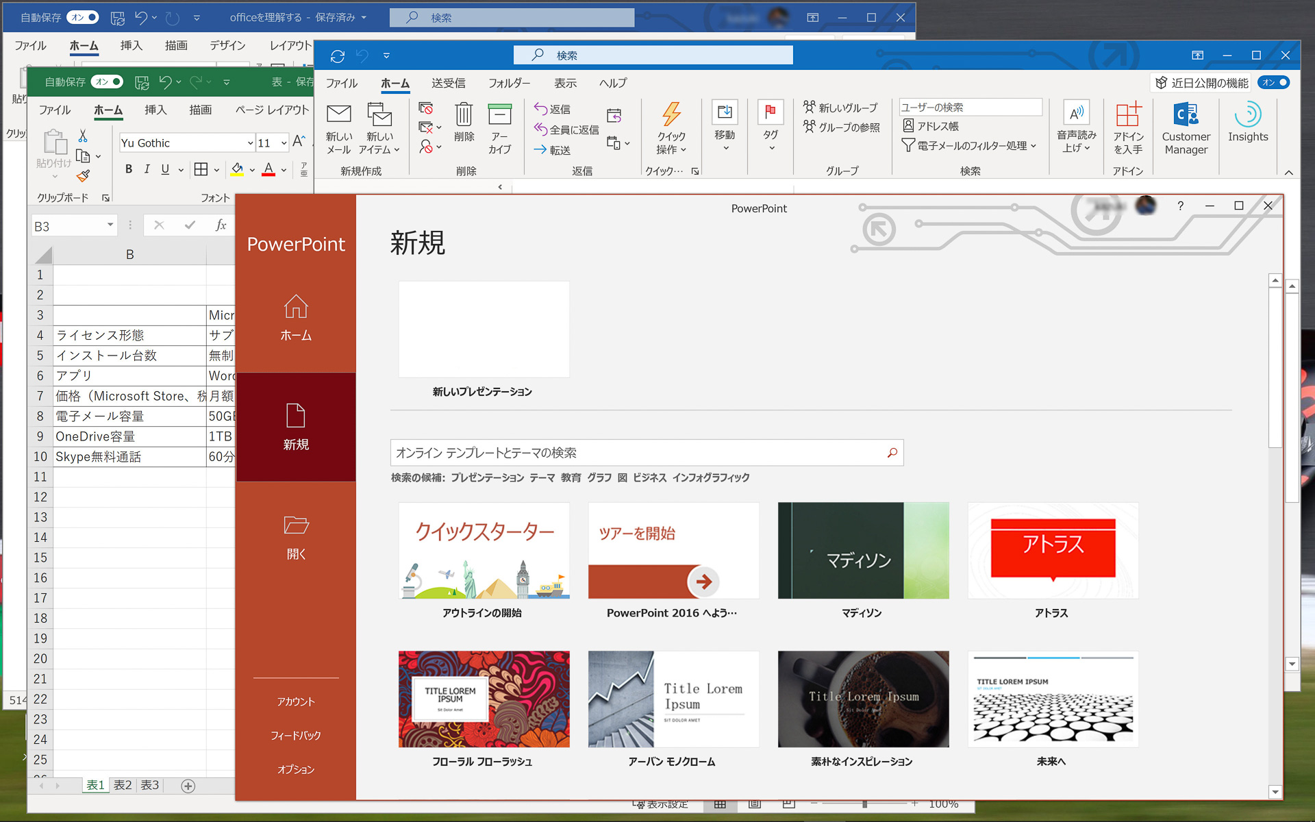Expand font size field in Excel ribbon

point(286,144)
